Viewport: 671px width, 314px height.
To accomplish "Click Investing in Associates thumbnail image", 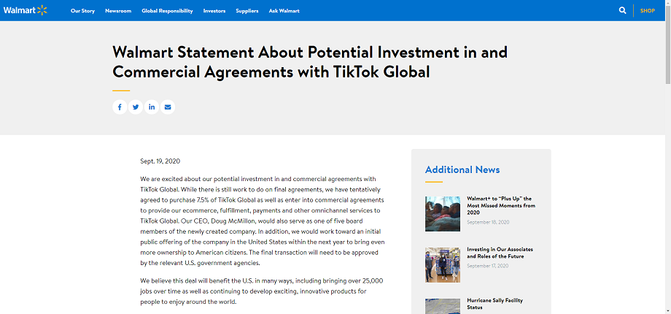I will (443, 264).
